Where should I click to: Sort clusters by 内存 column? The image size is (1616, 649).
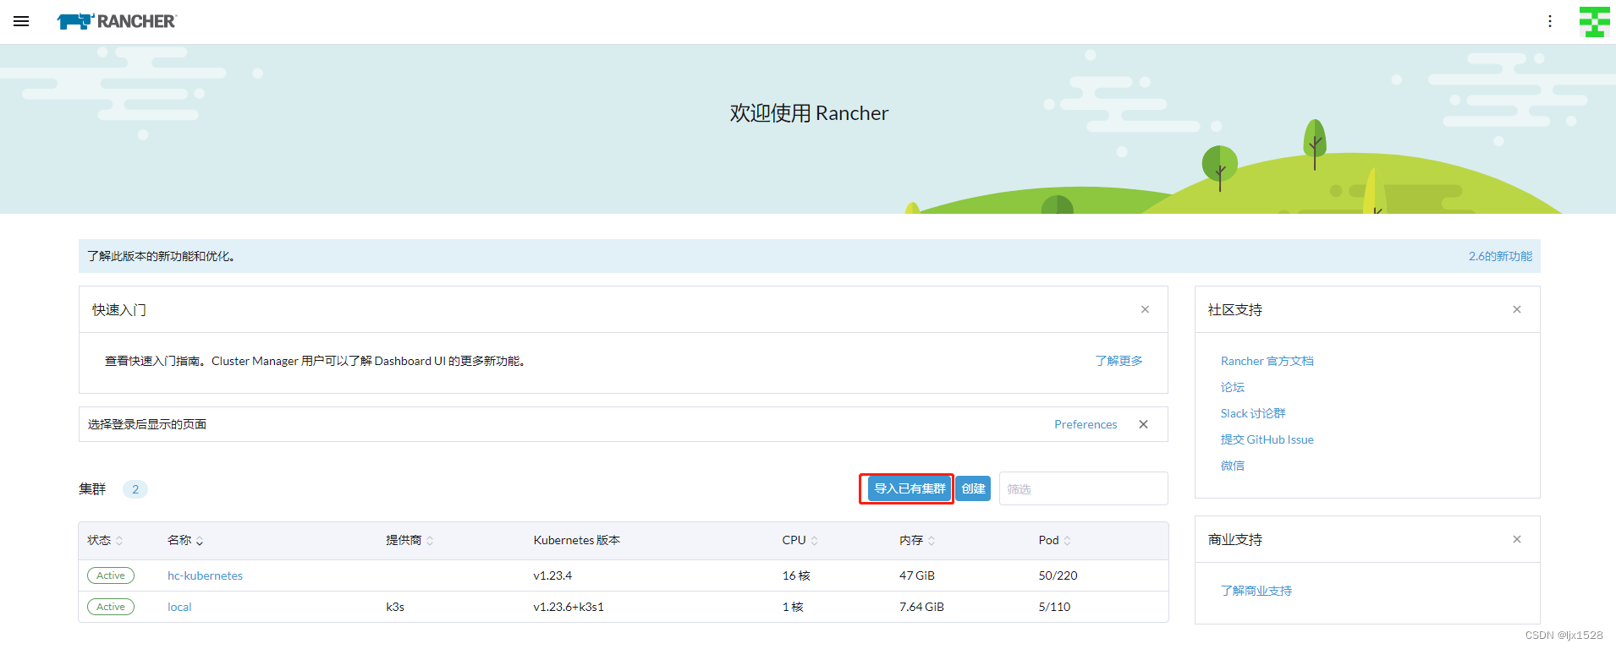[917, 540]
